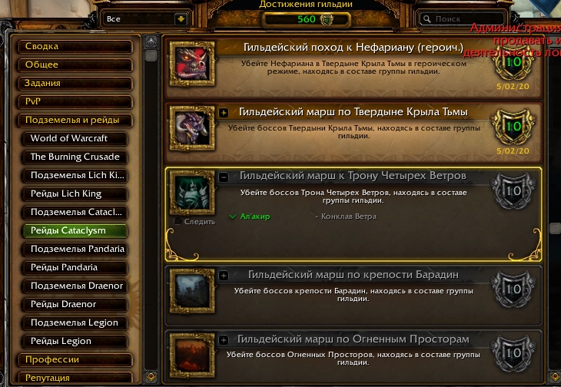Click the category list scroll thumb
The height and width of the screenshot is (387, 561).
pos(151,56)
